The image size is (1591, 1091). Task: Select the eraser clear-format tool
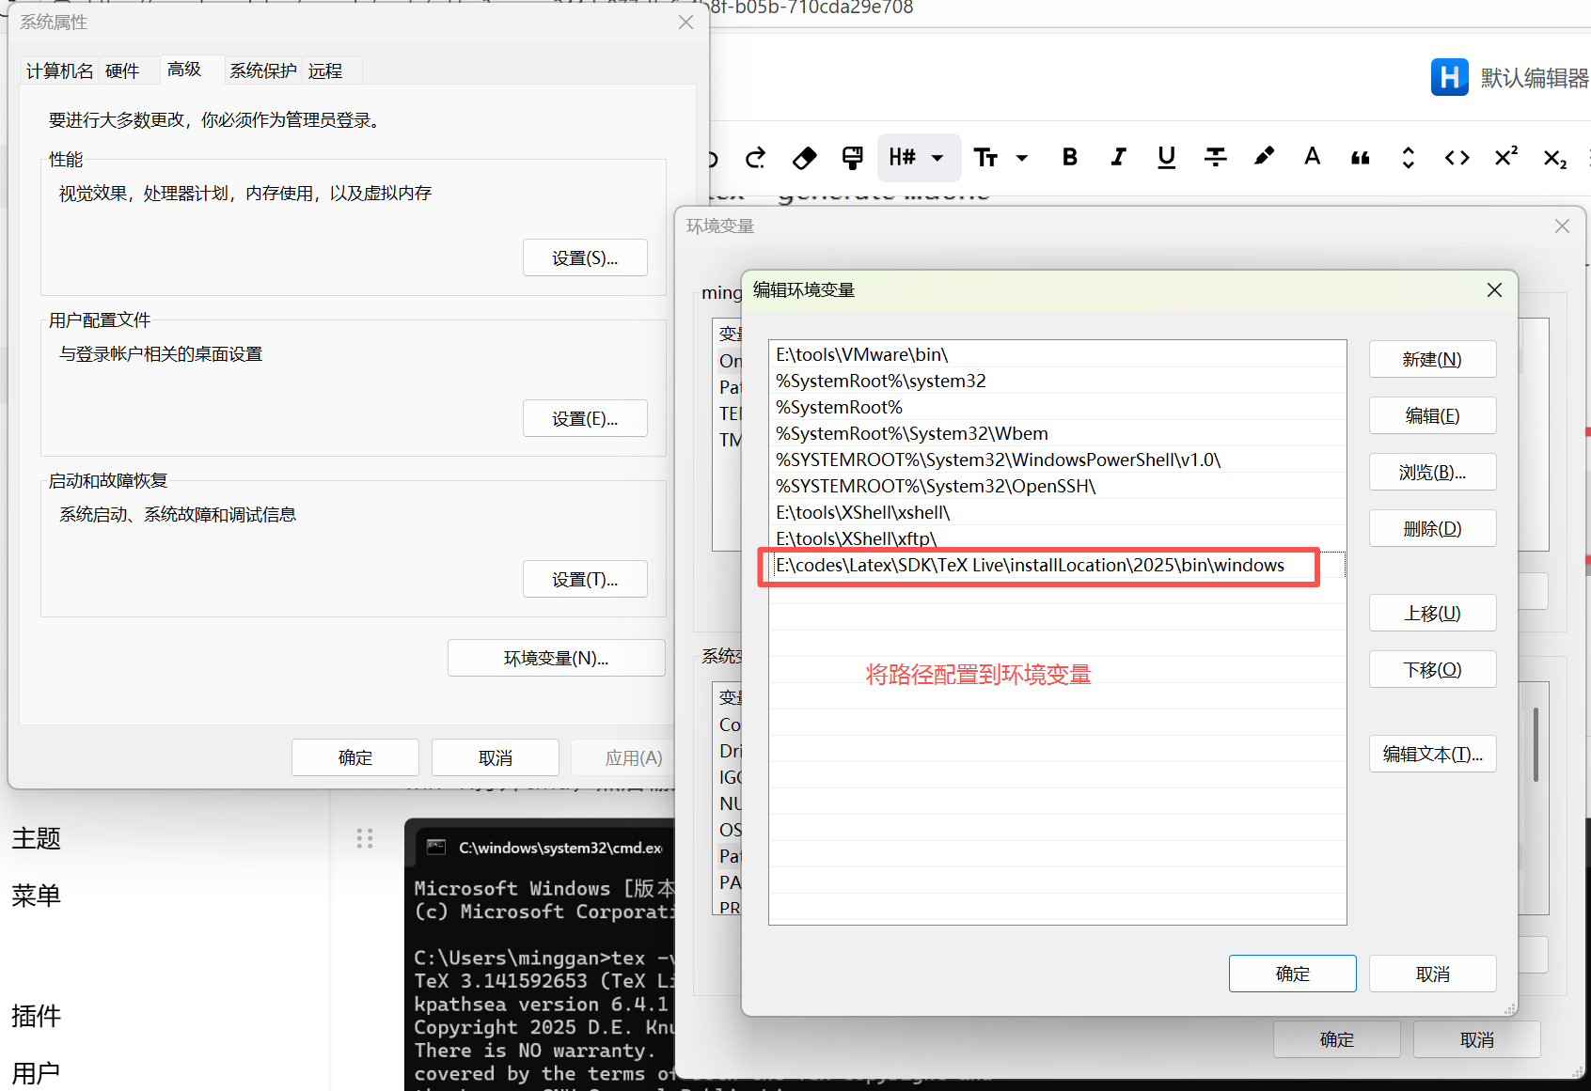804,158
